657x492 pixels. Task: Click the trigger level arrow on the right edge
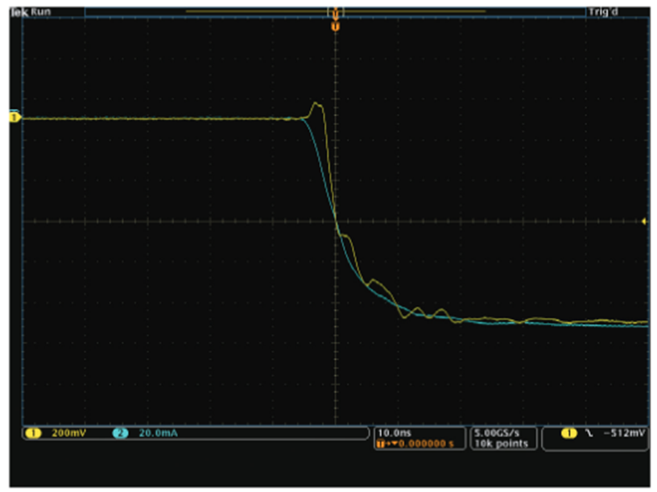point(644,221)
